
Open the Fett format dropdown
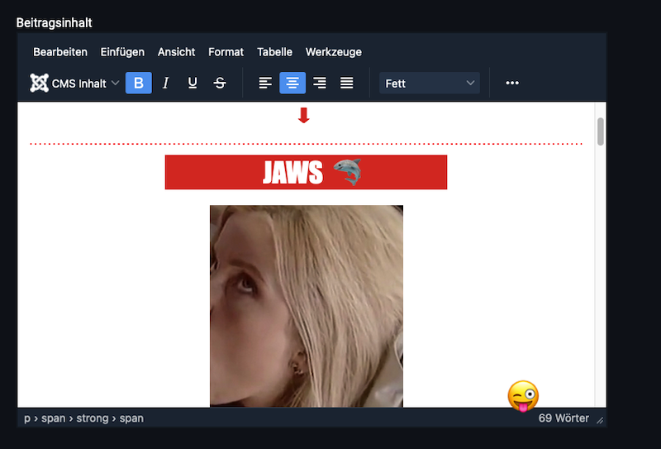click(430, 84)
